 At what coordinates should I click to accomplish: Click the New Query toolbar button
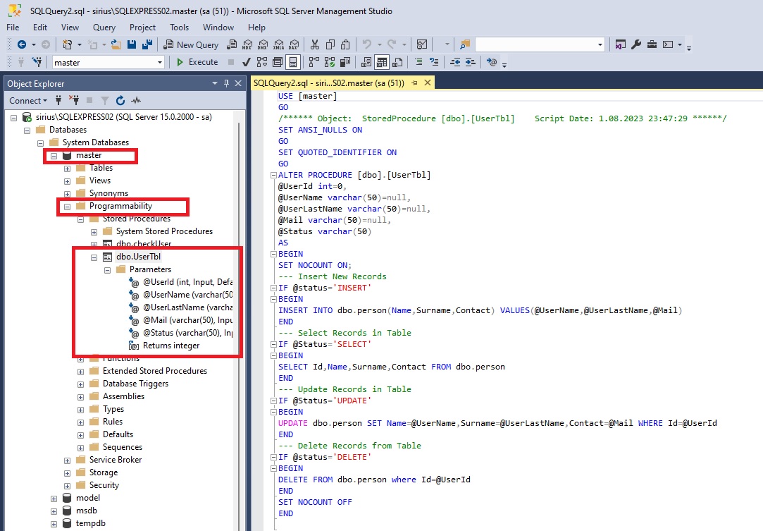pos(190,44)
